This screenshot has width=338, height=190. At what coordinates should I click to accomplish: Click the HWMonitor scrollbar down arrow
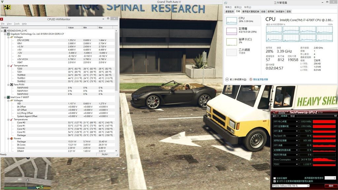pyautogui.click(x=117, y=151)
